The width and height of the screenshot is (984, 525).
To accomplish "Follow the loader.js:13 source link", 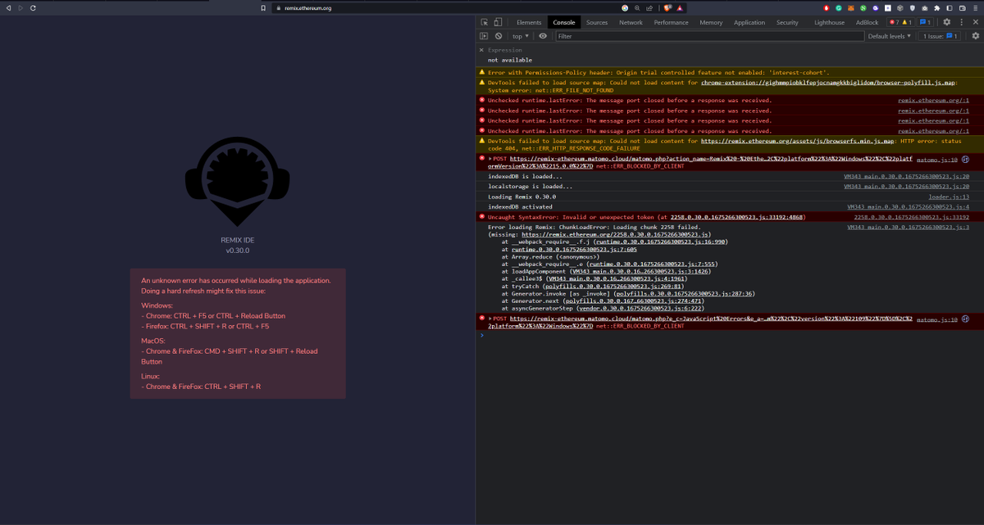I will click(x=949, y=197).
